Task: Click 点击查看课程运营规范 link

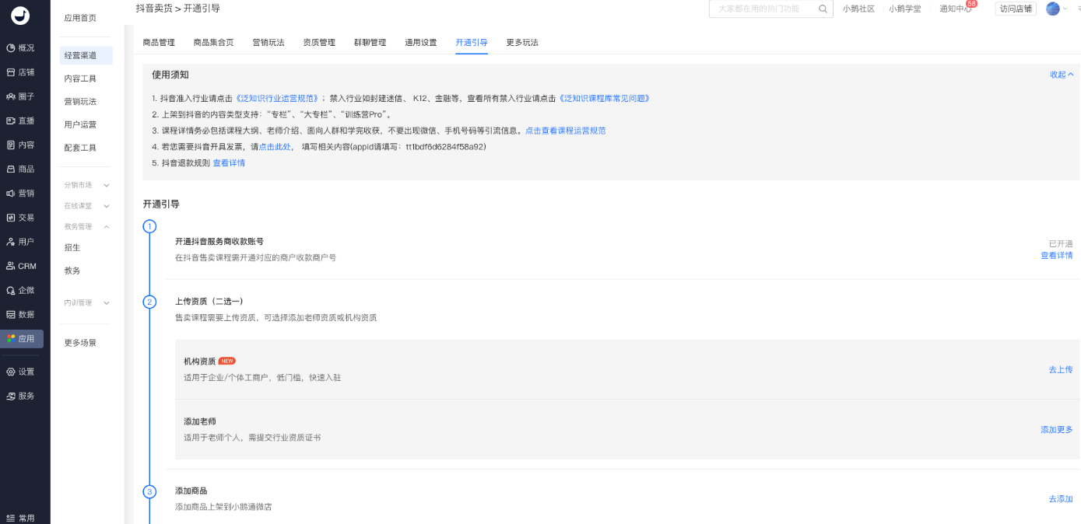Action: point(565,131)
